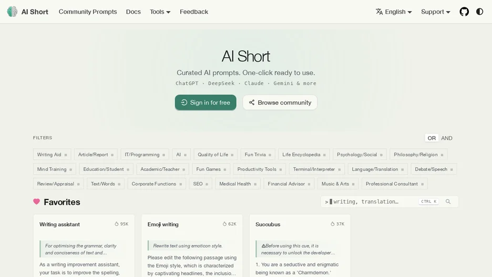The image size is (492, 277).
Task: Toggle the Fun Trivia filter
Action: 258,155
